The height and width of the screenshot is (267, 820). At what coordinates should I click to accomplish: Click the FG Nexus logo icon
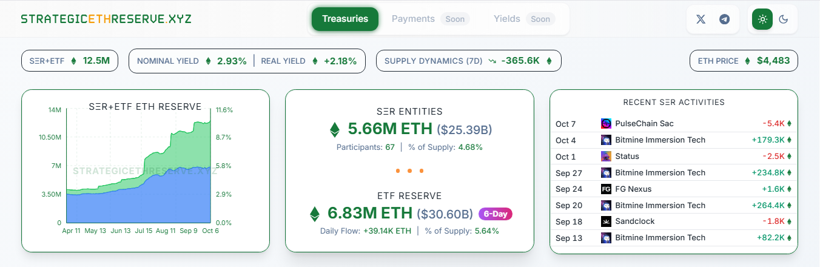606,189
